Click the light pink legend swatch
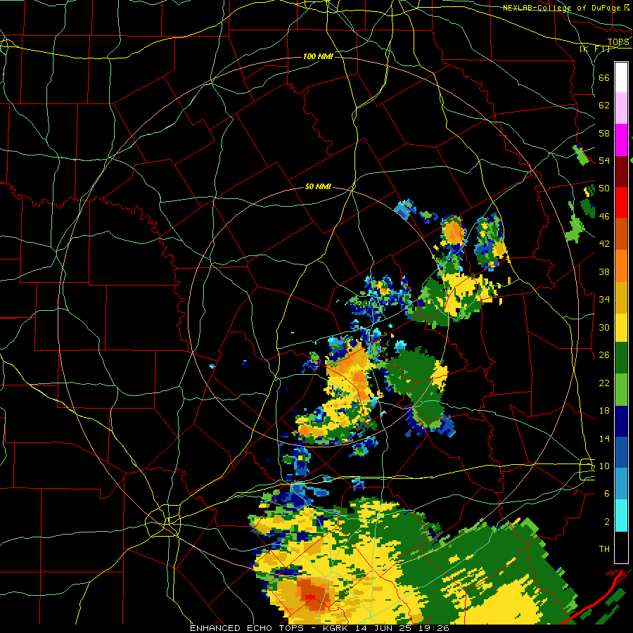Viewport: 633px width, 633px height. coord(621,108)
